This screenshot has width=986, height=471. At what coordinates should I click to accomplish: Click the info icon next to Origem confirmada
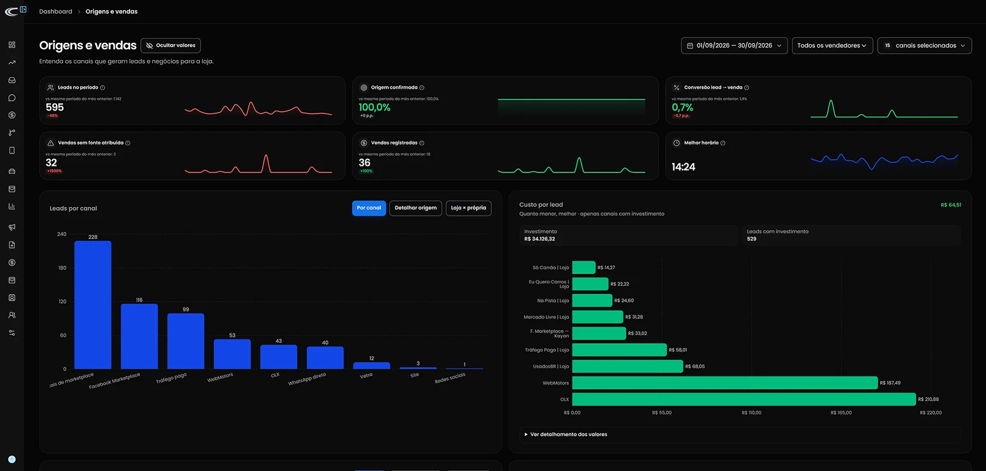[422, 87]
